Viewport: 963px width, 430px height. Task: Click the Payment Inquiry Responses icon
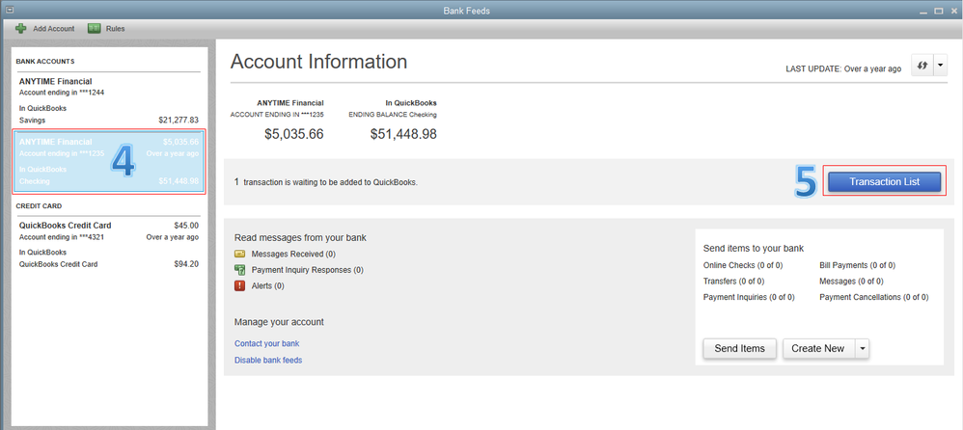pyautogui.click(x=240, y=270)
